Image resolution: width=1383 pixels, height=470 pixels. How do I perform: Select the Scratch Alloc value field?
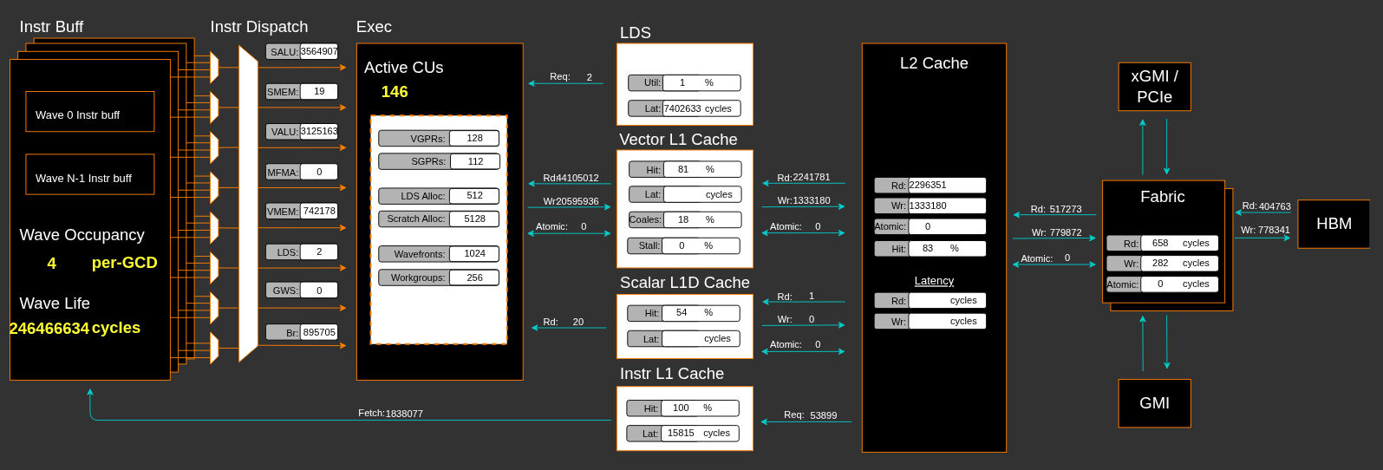coord(474,219)
